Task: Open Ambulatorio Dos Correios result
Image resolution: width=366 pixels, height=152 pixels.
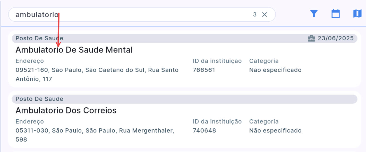Action: [66, 111]
